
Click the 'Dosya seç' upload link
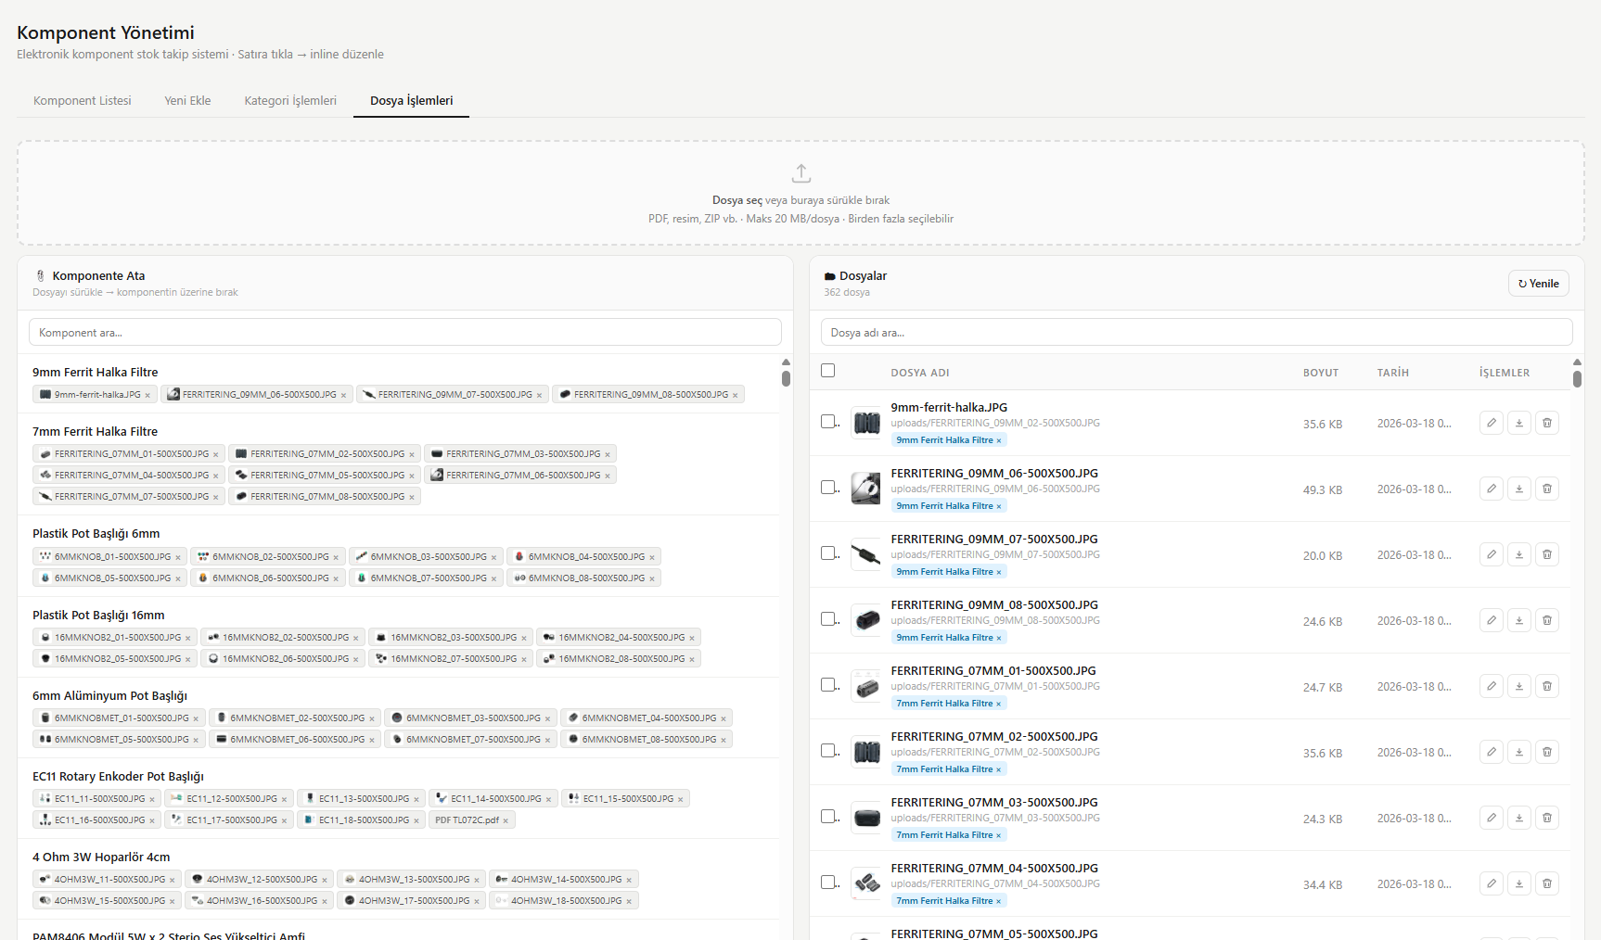coord(736,200)
